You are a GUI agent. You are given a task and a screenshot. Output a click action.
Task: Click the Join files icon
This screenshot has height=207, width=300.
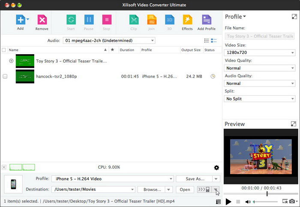point(152,20)
